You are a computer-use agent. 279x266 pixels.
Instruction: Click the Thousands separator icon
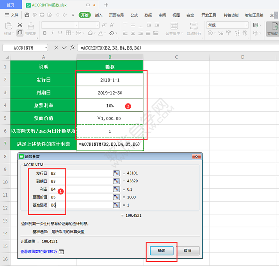point(228,33)
